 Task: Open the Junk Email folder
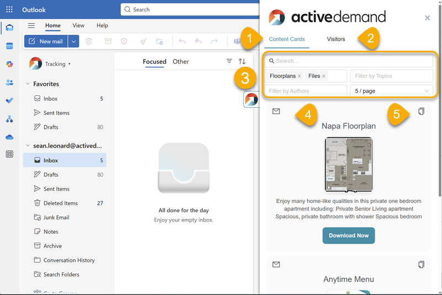coord(65,217)
